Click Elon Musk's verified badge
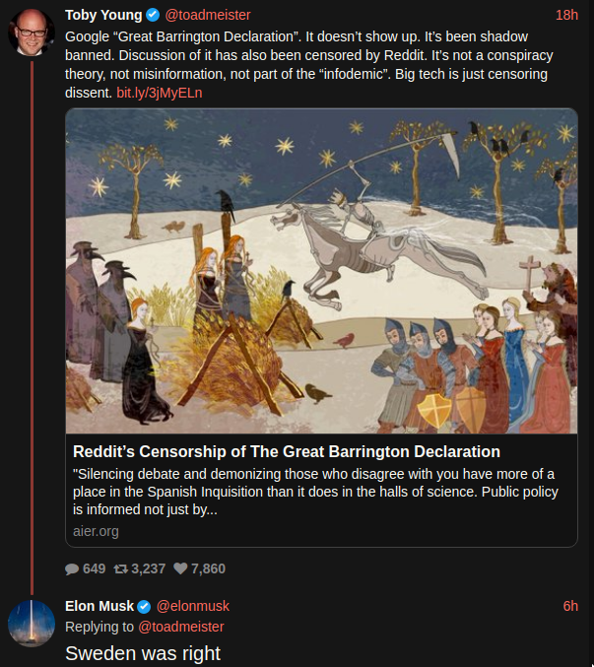 (x=144, y=606)
